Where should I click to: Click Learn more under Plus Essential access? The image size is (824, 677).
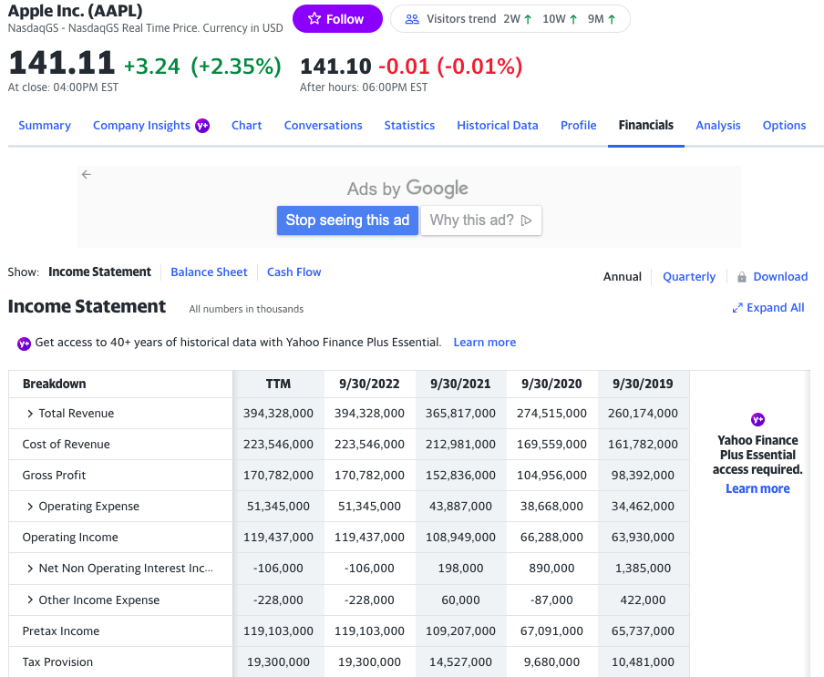click(x=757, y=489)
